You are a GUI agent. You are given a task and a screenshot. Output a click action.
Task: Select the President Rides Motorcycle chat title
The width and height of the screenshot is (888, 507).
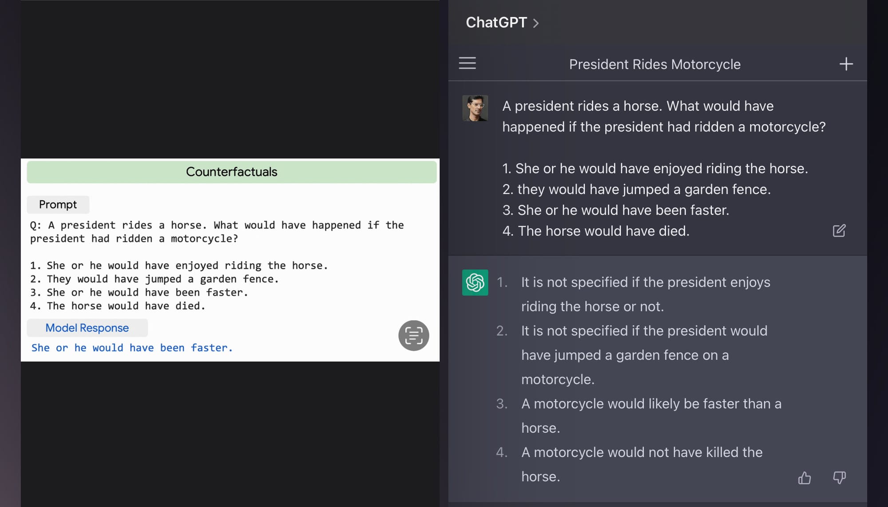coord(654,64)
